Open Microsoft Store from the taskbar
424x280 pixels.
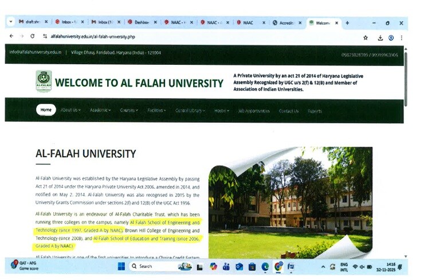tap(252, 267)
